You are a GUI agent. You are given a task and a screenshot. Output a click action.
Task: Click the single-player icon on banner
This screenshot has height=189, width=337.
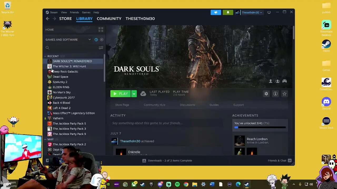click(x=270, y=81)
